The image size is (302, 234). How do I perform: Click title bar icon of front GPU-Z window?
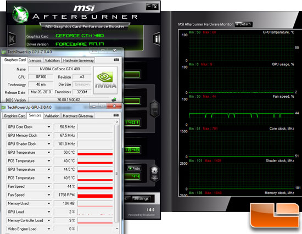point(3,107)
